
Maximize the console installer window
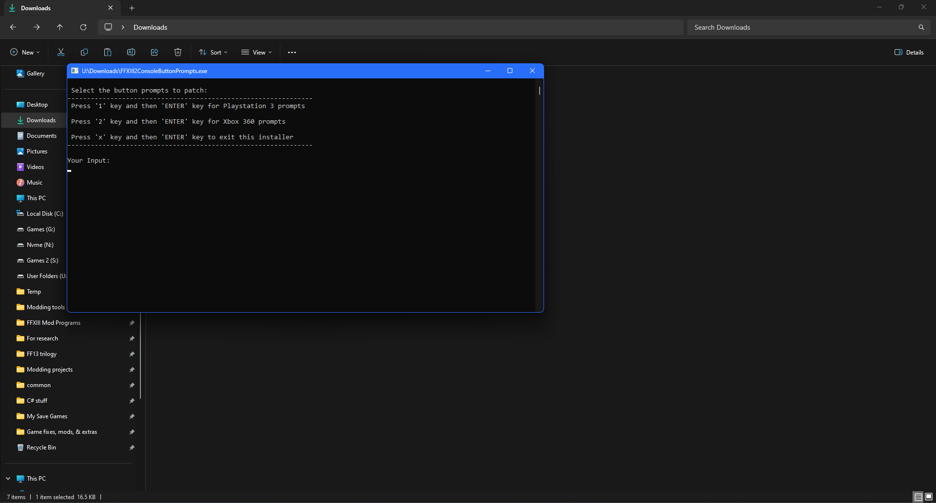(510, 71)
